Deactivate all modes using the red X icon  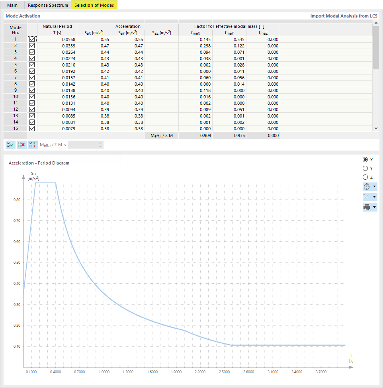21,145
